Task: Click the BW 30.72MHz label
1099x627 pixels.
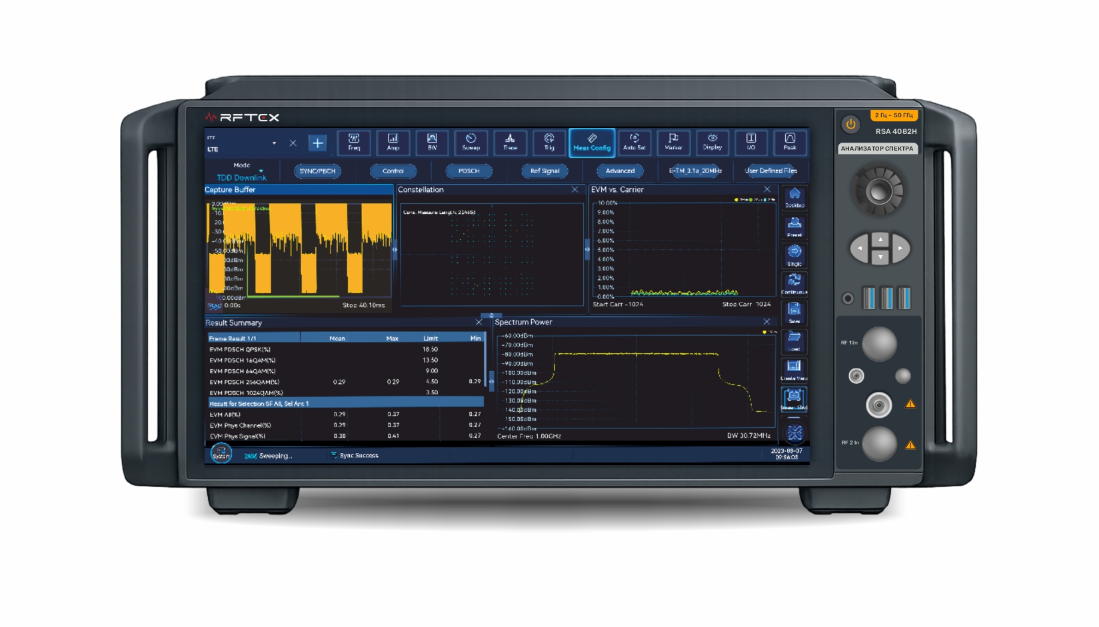Action: [748, 436]
